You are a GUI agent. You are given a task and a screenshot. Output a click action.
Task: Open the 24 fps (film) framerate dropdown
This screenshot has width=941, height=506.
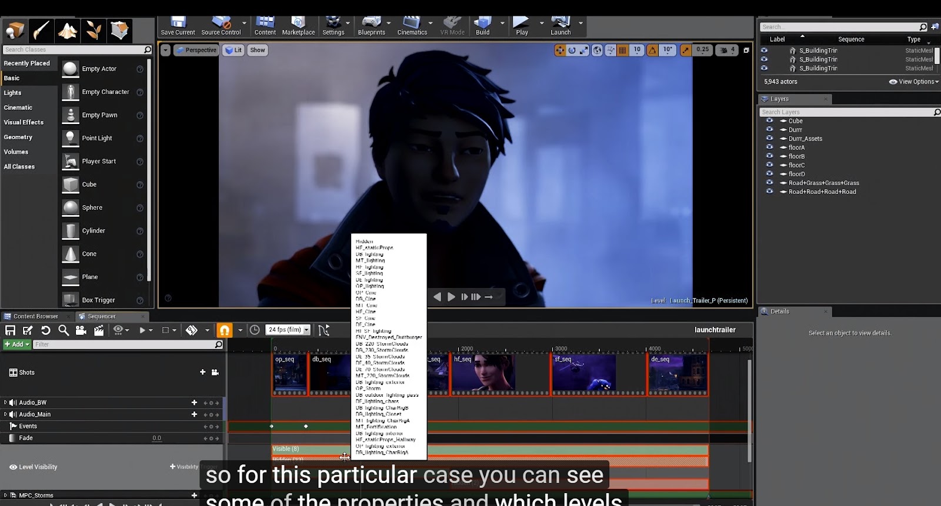288,330
